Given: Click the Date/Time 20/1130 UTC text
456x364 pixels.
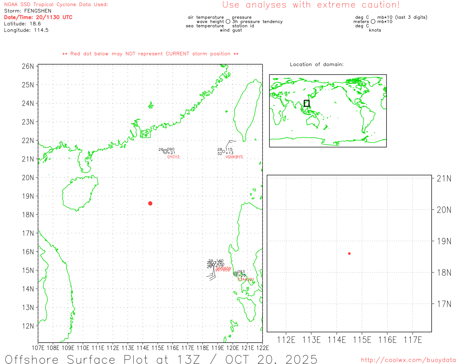Looking at the screenshot, I should [38, 17].
